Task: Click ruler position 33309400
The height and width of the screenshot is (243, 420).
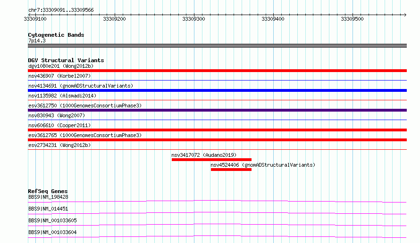Action: 273,19
